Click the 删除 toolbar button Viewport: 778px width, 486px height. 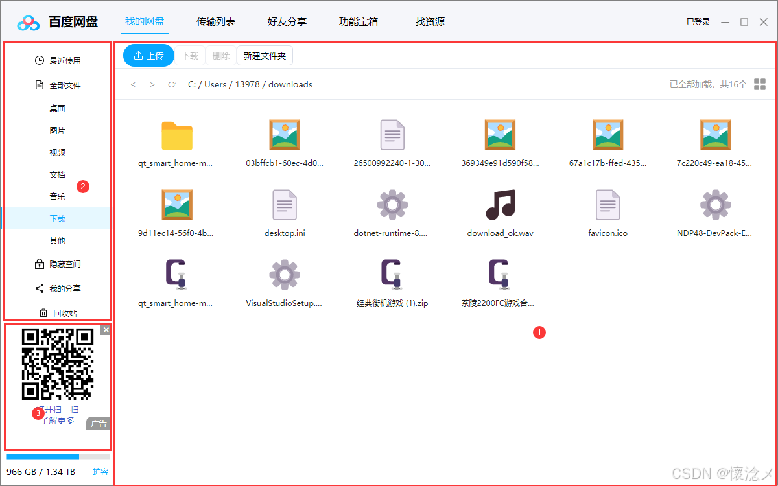[x=221, y=56]
